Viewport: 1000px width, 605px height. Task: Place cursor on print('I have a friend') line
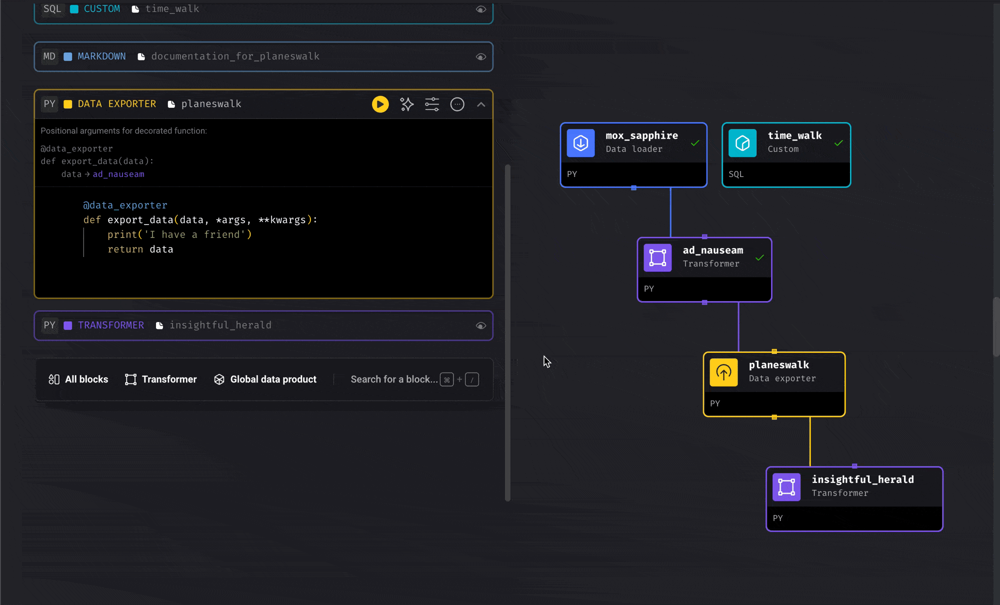179,234
